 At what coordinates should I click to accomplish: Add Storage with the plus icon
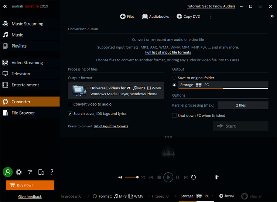tap(227, 196)
